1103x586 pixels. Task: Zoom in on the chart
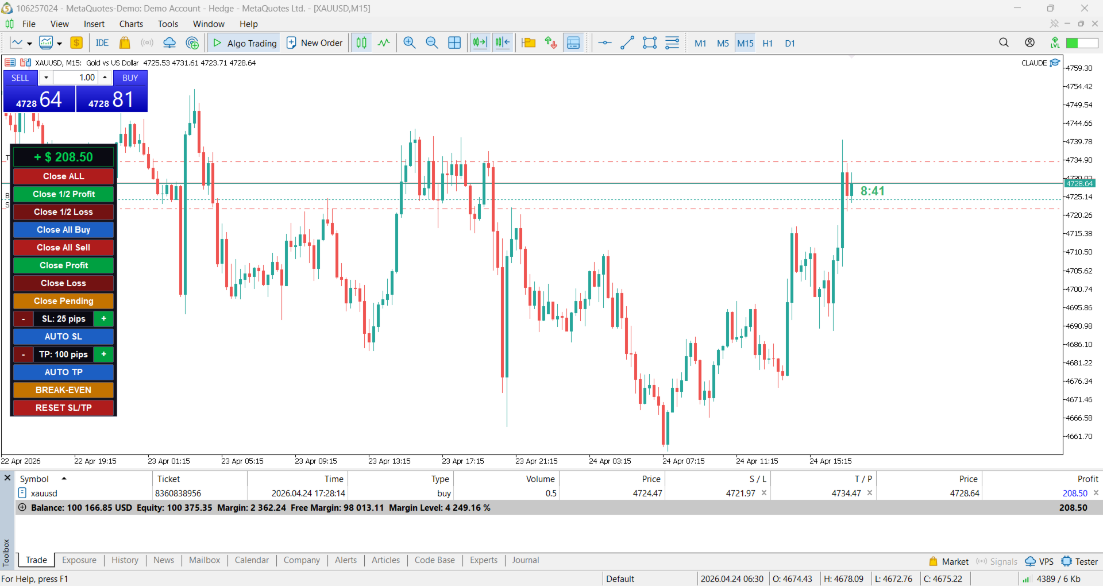coord(410,43)
